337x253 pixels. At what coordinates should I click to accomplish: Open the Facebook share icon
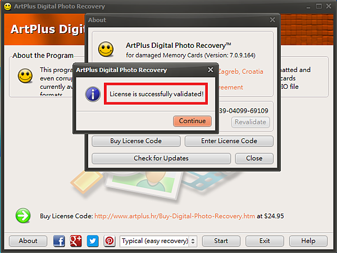coord(59,241)
